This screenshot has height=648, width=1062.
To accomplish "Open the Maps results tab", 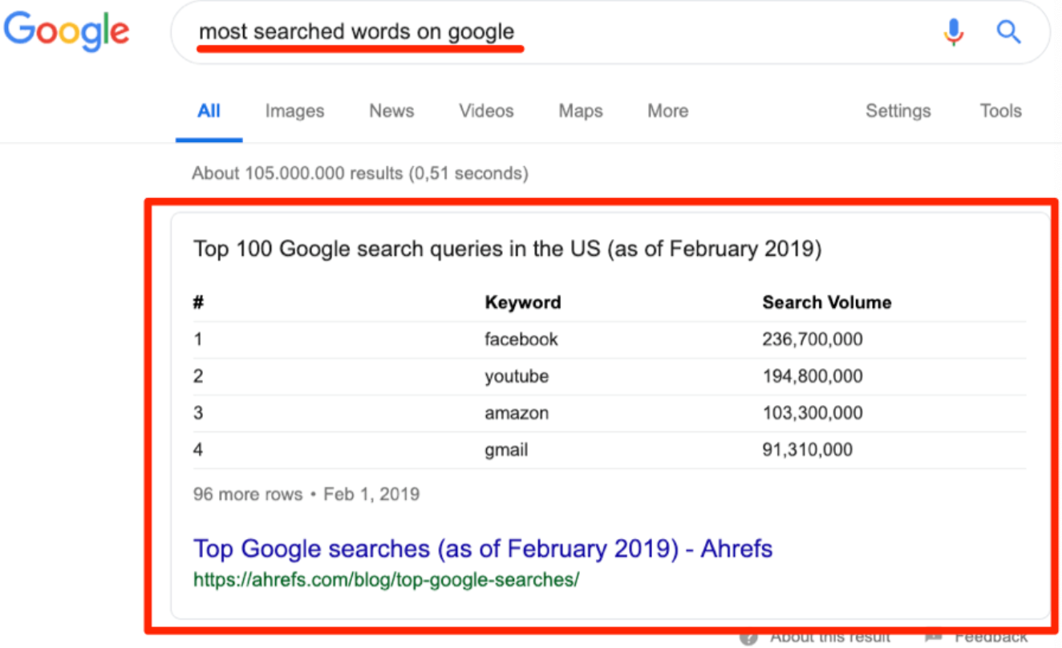I will [x=581, y=111].
